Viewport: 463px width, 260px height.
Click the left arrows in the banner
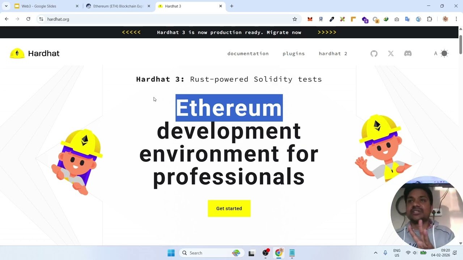tap(131, 32)
